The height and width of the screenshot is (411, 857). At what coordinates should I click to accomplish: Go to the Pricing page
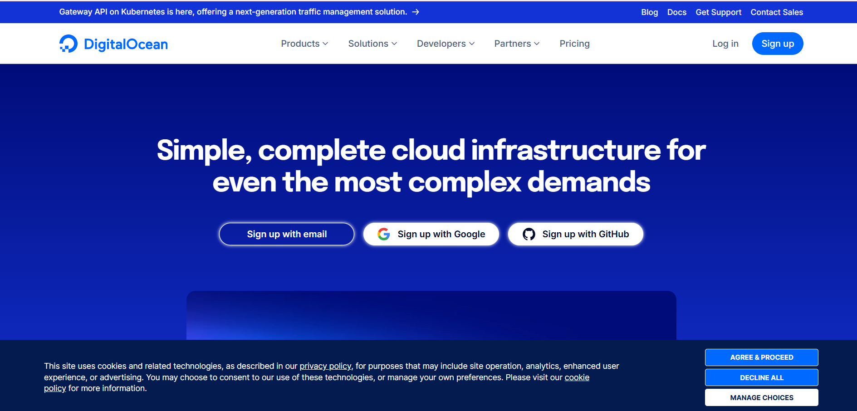(x=574, y=44)
